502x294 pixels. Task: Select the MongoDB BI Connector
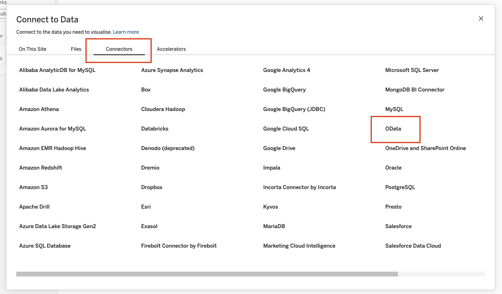click(415, 90)
